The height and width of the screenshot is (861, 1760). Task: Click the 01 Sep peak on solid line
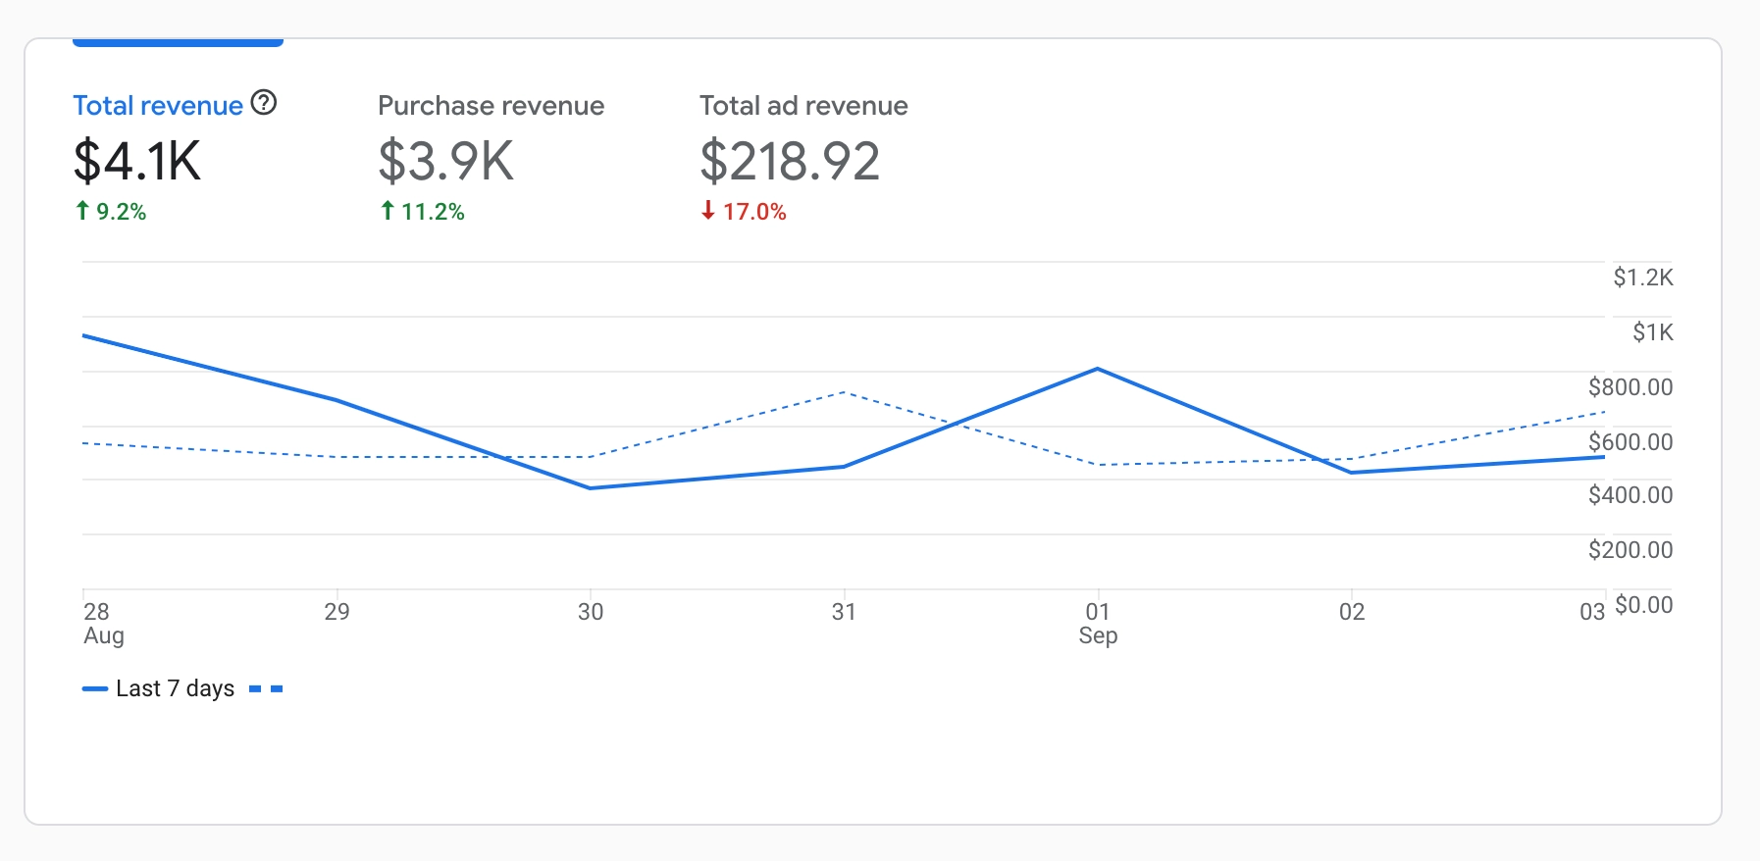coord(1098,369)
